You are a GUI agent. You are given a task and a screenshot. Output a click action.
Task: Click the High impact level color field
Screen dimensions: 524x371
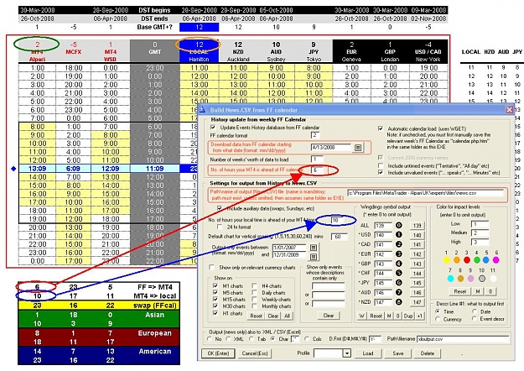pyautogui.click(x=480, y=242)
